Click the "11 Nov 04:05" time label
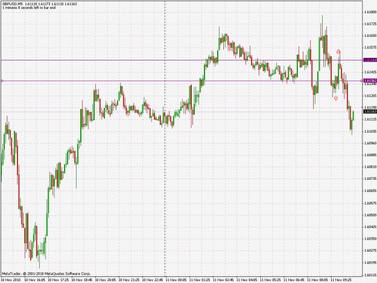Screen dimensions: 377x283 [x=247, y=280]
